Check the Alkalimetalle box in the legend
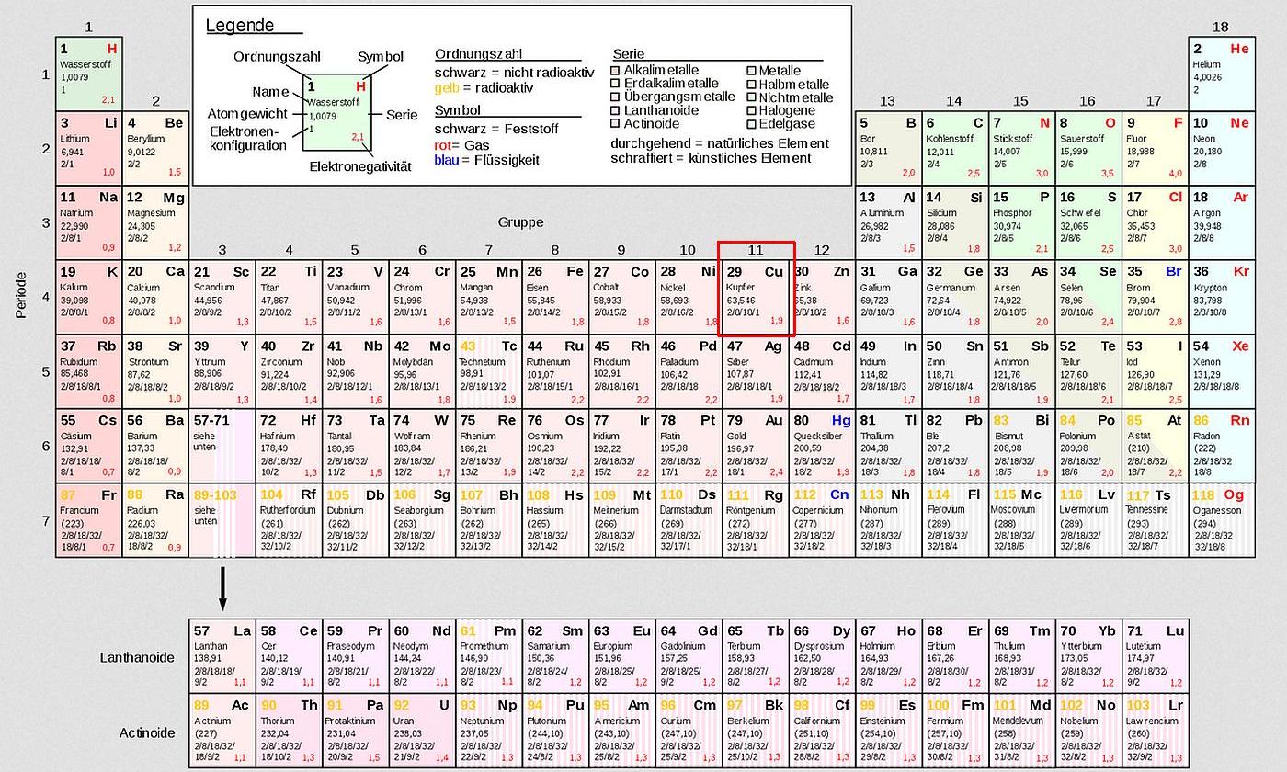The width and height of the screenshot is (1287, 772). click(614, 70)
